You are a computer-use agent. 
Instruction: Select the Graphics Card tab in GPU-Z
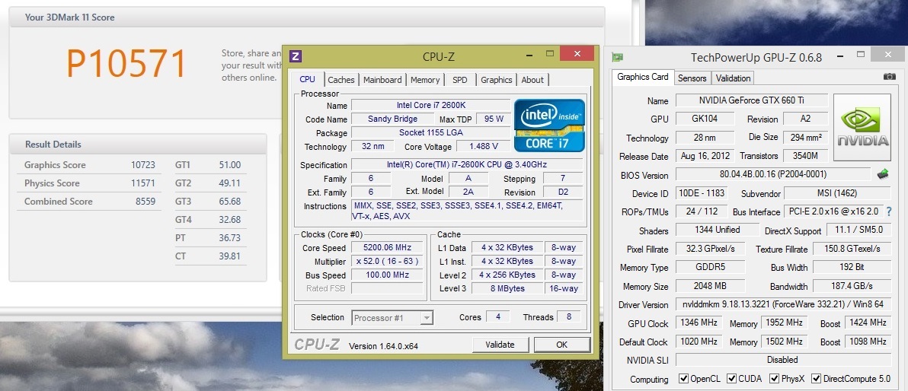(x=643, y=77)
